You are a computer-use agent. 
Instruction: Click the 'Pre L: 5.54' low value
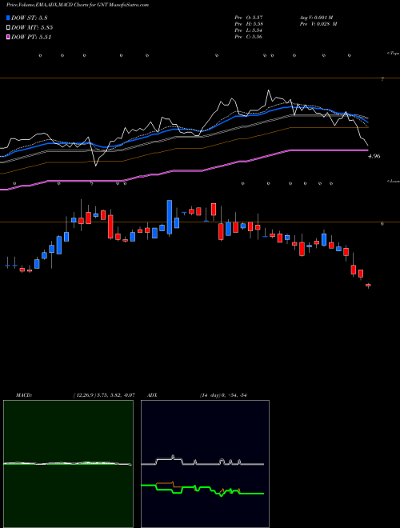(x=249, y=30)
